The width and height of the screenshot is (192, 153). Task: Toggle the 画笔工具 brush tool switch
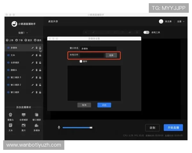[x=146, y=32]
